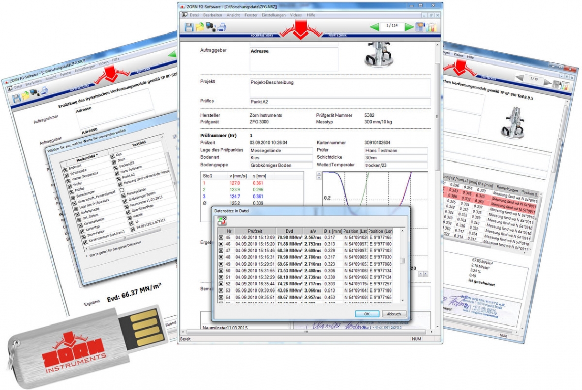Confirm the Datensätze dialog with OK
582x390 pixels.
[366, 314]
